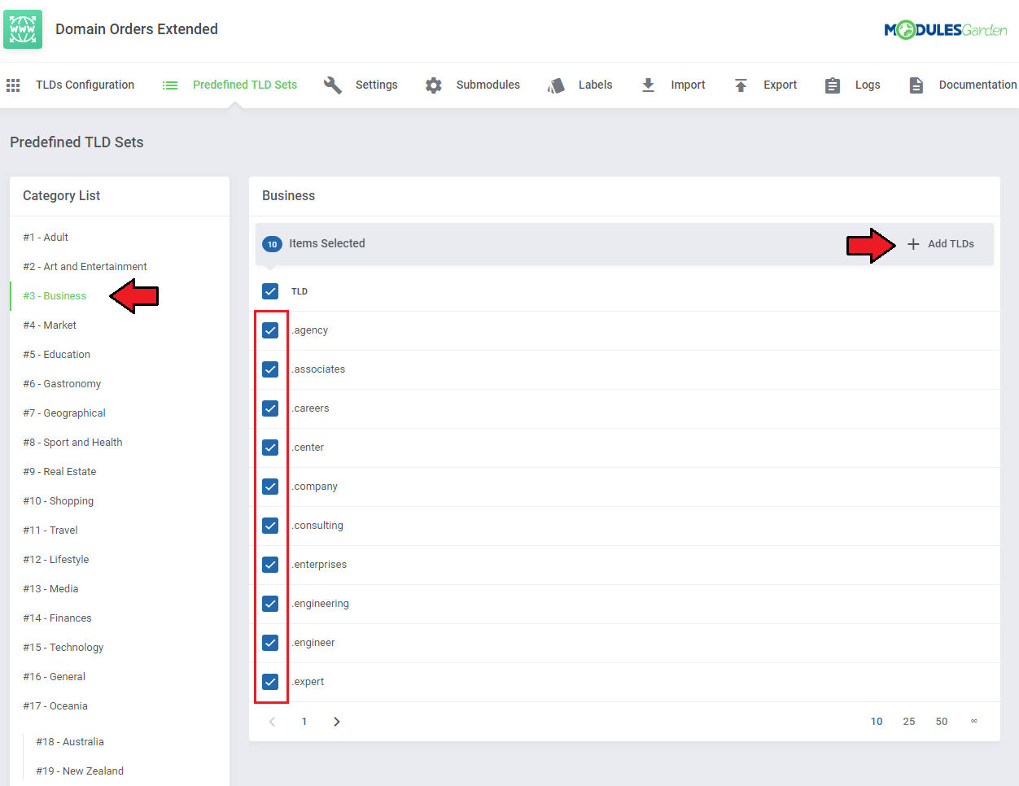The image size is (1019, 786).
Task: Select category #8 - Sport and Health
Action: (72, 443)
